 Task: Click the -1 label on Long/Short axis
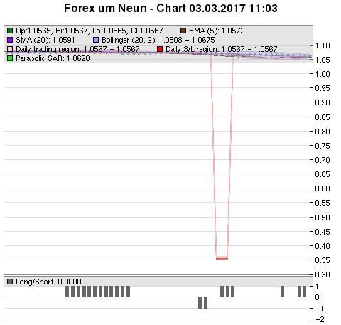[319, 309]
